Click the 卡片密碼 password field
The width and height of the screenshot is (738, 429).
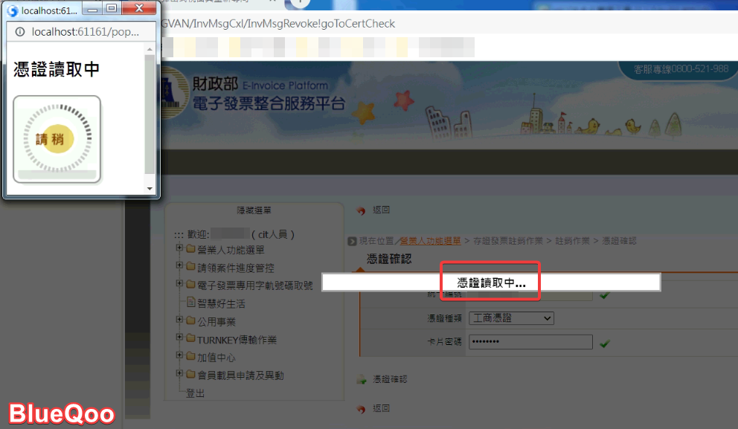[x=530, y=342]
